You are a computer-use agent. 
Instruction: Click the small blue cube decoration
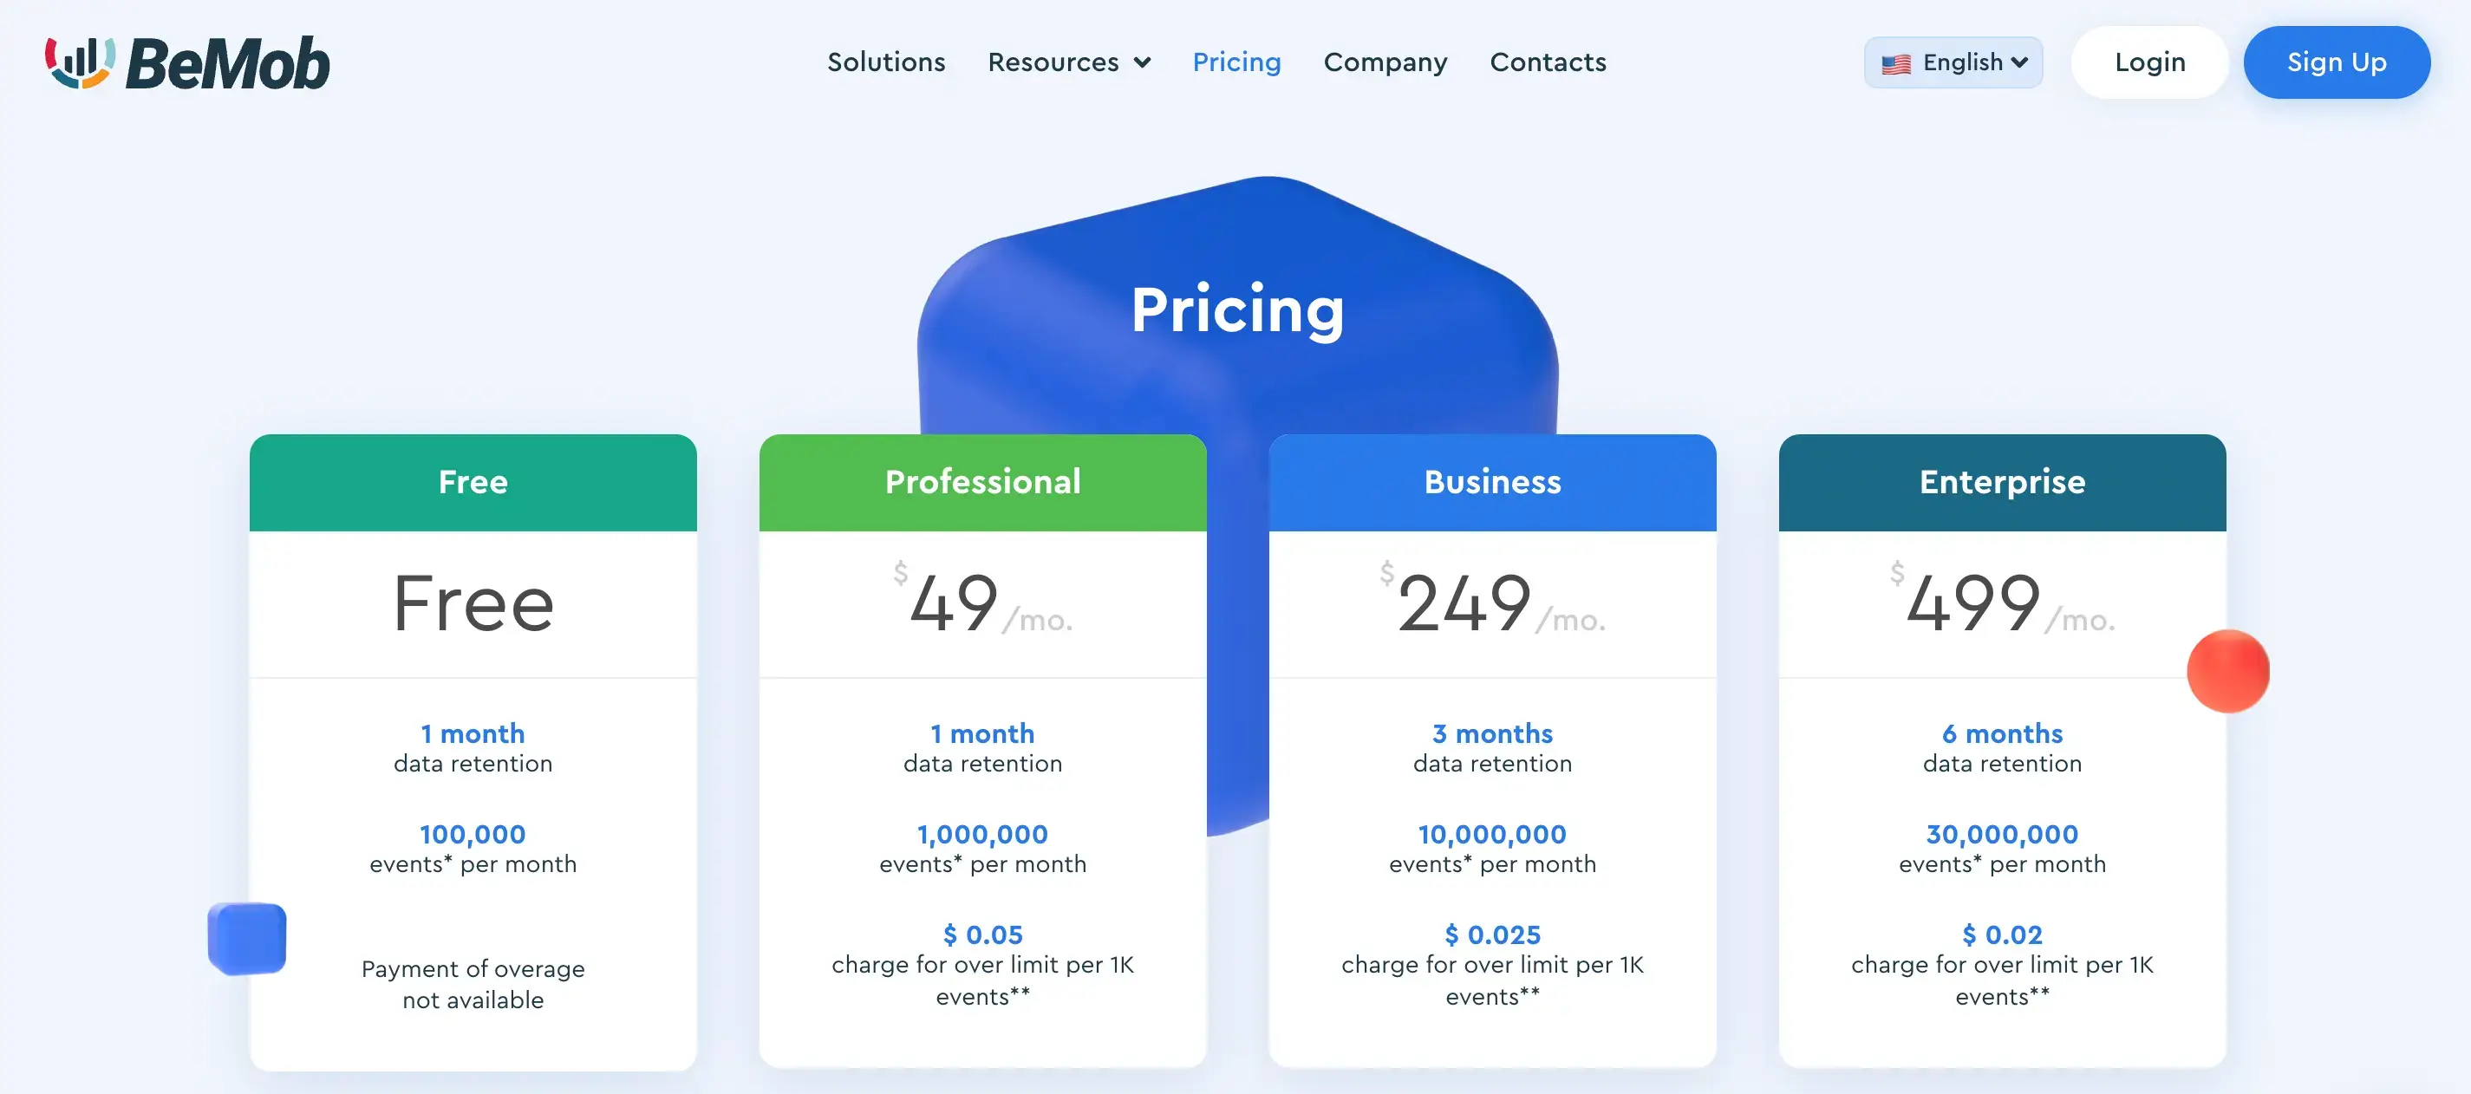pyautogui.click(x=246, y=938)
